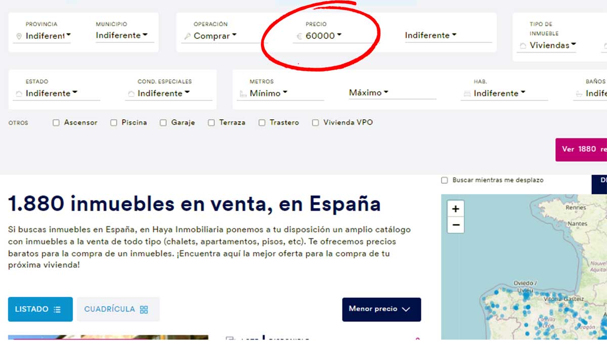Expand the Máximo metros dropdown
607x341 pixels.
(369, 93)
